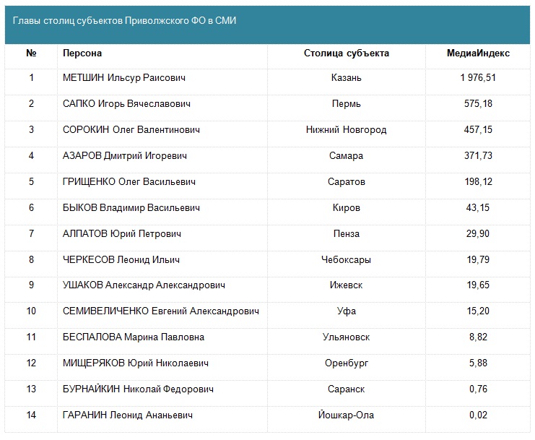Click УШАКОВ Александр Александрович name
Viewport: 535px width, 440px height.
(x=144, y=285)
